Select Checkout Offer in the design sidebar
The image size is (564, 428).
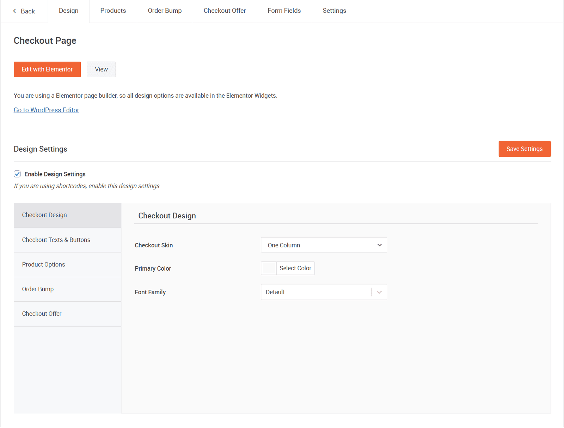click(42, 314)
